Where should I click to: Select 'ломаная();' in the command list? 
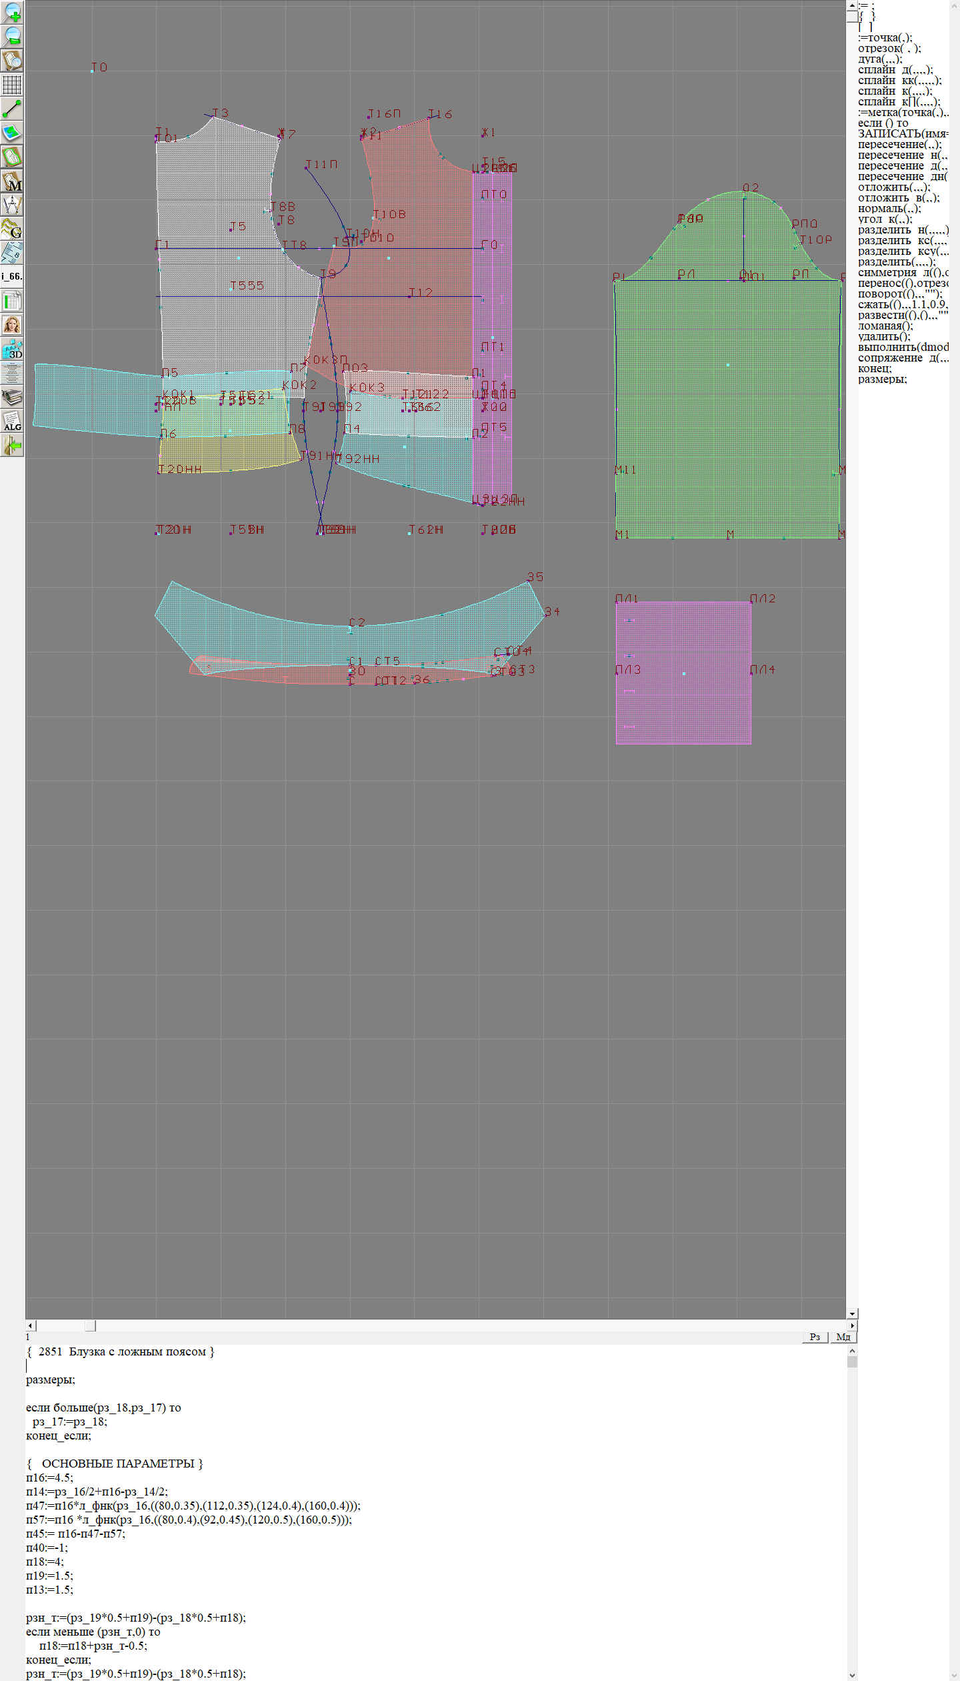[x=885, y=326]
